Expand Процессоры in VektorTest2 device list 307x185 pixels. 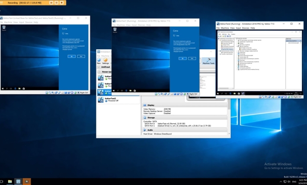pyautogui.click(x=237, y=65)
